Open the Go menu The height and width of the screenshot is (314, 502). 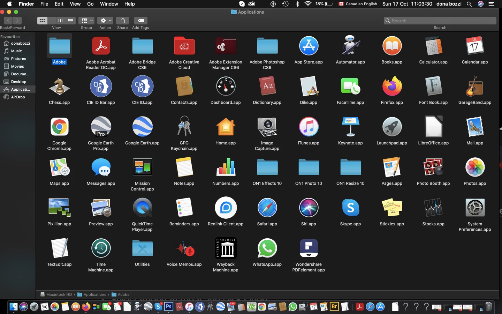tap(90, 4)
